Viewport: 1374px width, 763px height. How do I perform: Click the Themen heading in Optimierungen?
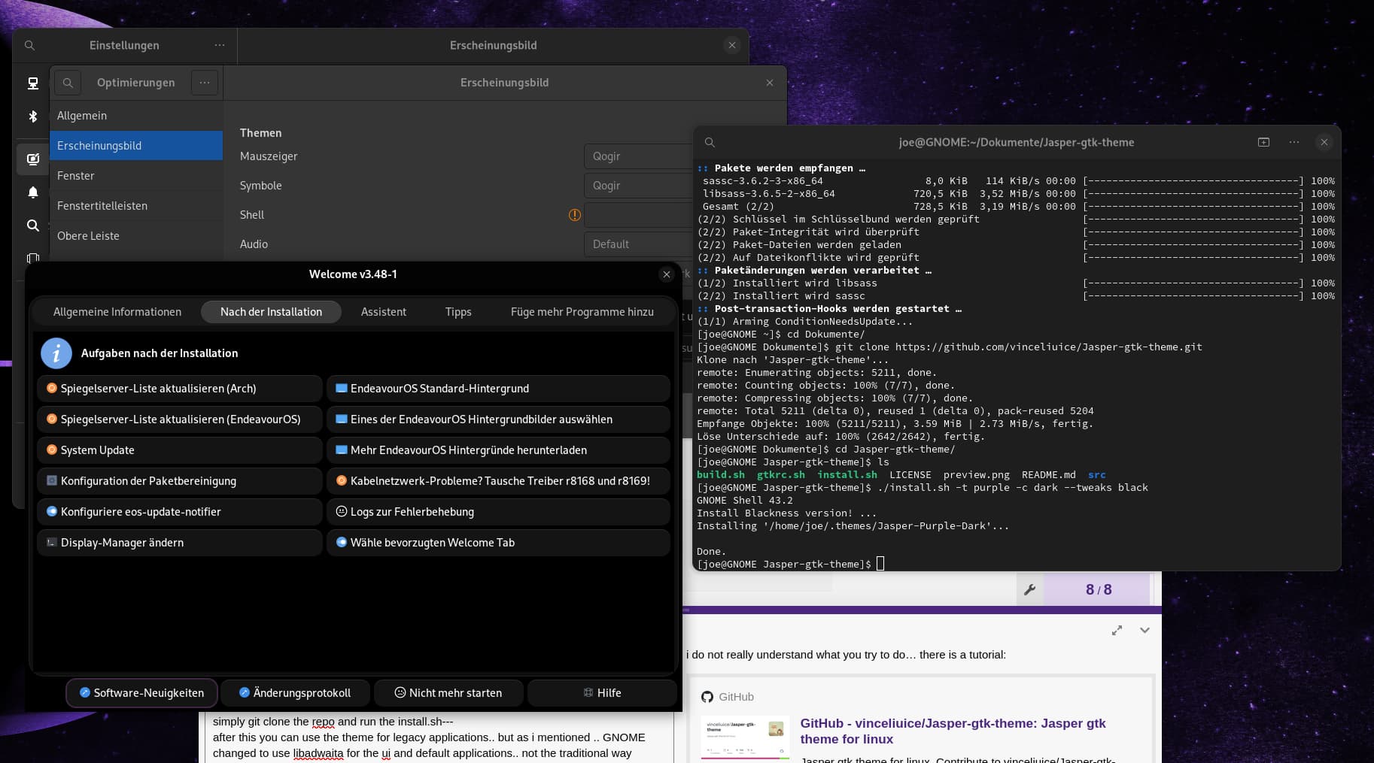click(261, 133)
